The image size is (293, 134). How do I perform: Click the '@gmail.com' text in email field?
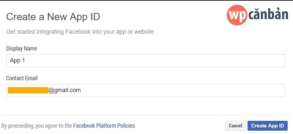click(x=65, y=90)
